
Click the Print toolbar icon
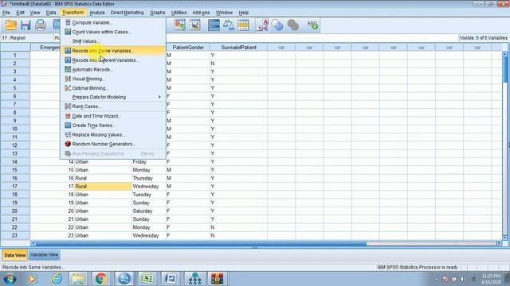tap(41, 25)
